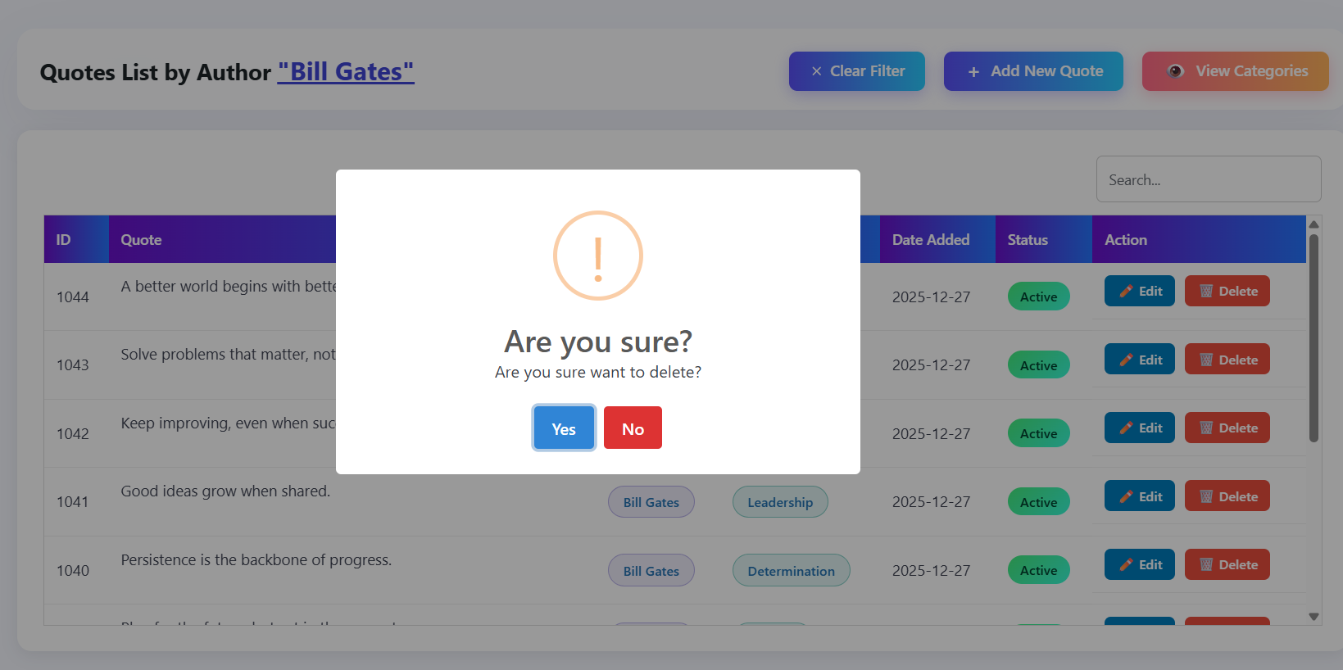This screenshot has height=670, width=1343.
Task: Select the Leadership category tag
Action: tap(779, 502)
